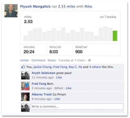Open the 2.53 miles run link
130x118 pixels.
[67, 6]
